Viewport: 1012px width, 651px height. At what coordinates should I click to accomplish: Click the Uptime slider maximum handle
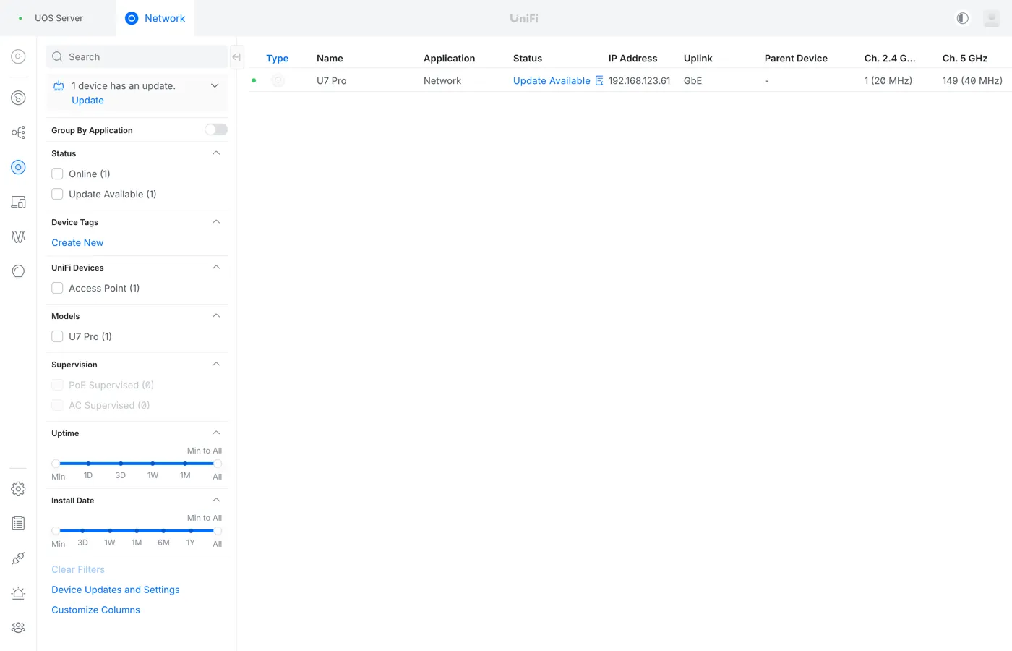click(218, 464)
